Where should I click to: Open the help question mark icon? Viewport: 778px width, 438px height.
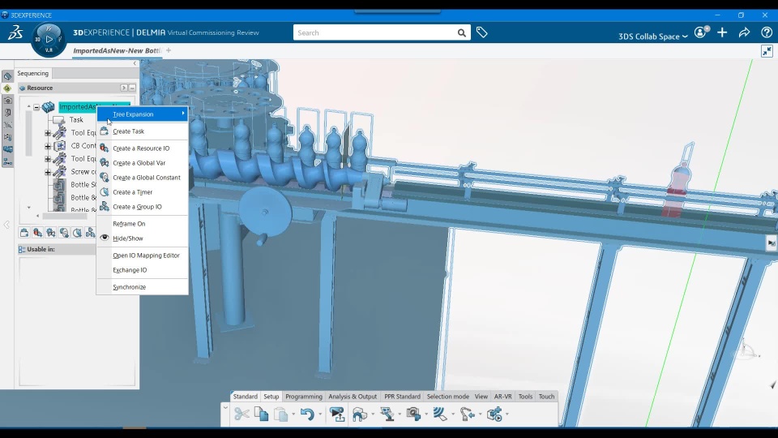click(x=767, y=32)
